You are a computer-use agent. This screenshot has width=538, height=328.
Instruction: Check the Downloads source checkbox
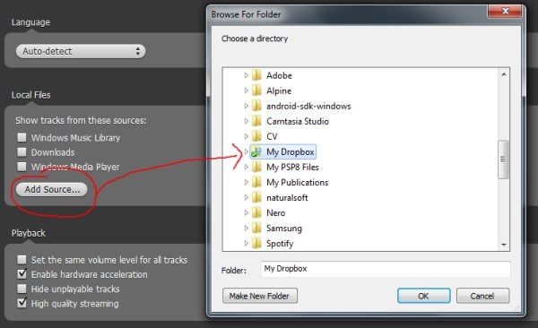pos(22,152)
